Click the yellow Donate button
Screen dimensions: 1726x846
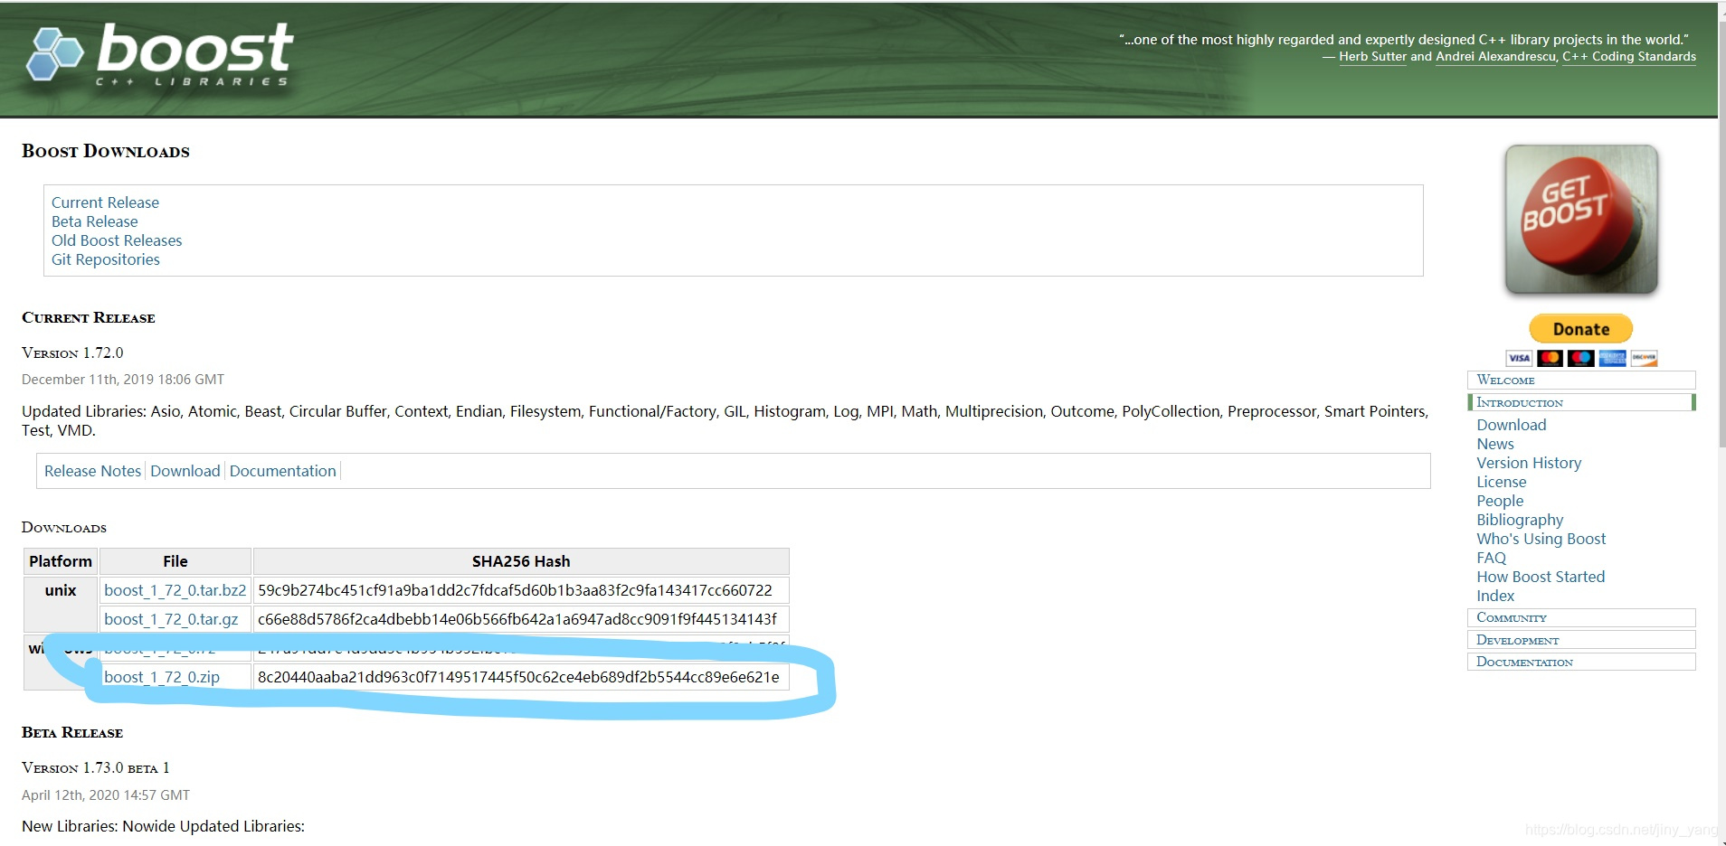click(1580, 329)
